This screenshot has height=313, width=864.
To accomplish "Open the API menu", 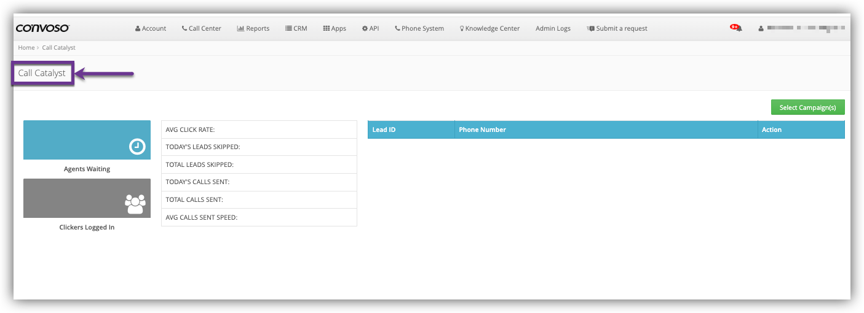I will [x=370, y=28].
